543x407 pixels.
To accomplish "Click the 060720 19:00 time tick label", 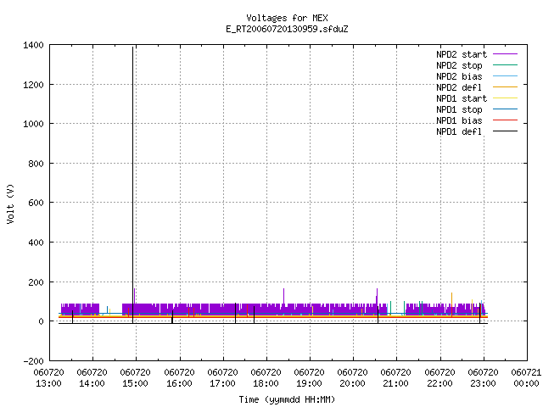I will click(x=309, y=378).
